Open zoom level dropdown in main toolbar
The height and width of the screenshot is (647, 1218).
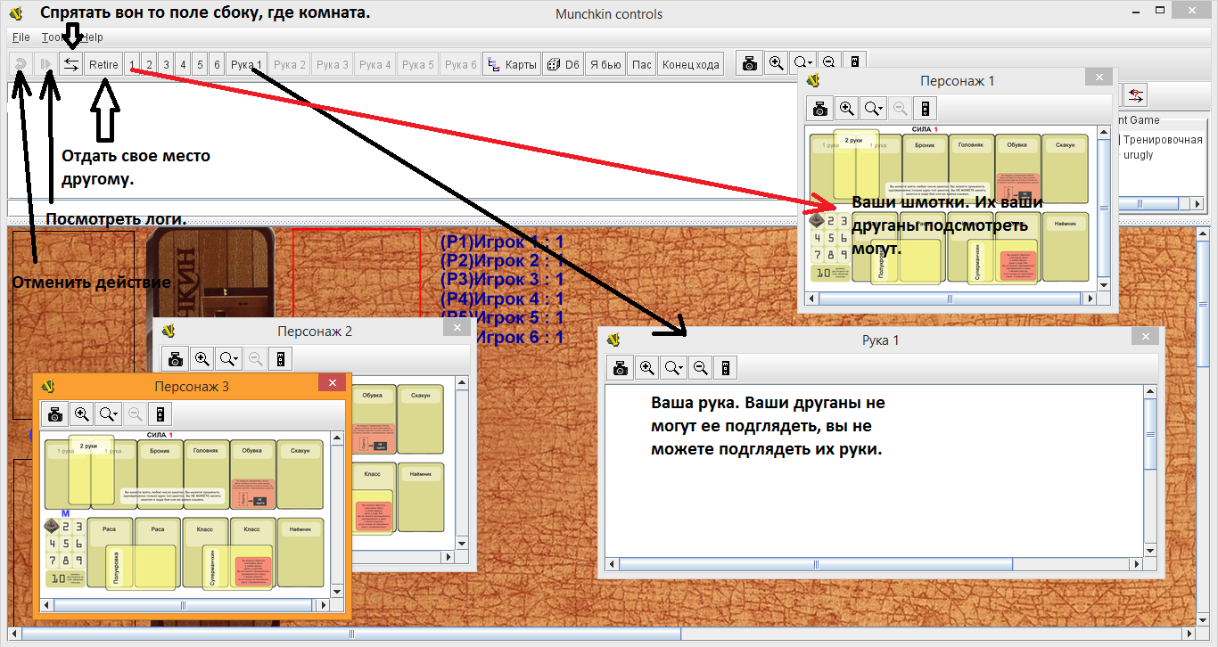tap(803, 63)
